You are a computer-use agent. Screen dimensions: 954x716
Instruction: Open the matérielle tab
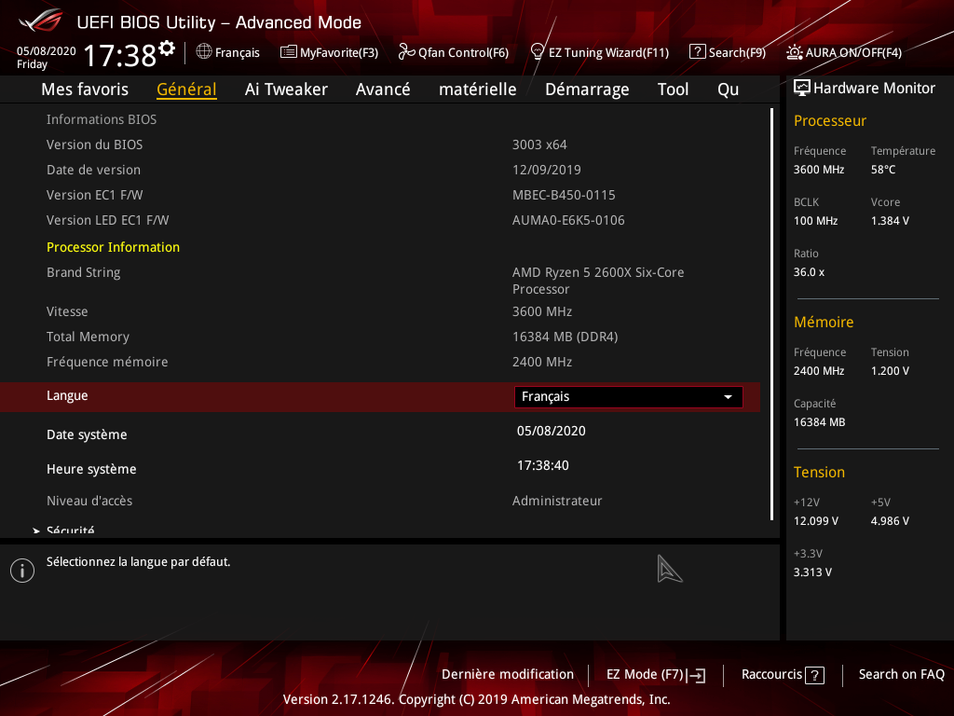click(x=478, y=89)
